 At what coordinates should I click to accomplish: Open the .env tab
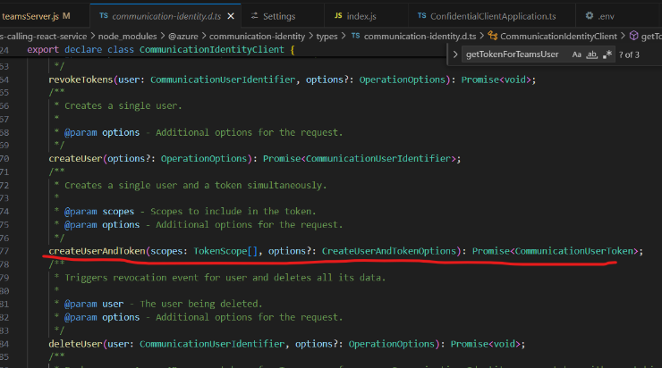(x=606, y=16)
